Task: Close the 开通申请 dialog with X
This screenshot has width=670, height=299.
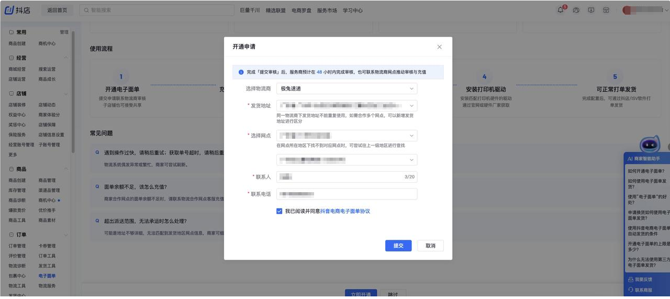Action: pos(439,47)
